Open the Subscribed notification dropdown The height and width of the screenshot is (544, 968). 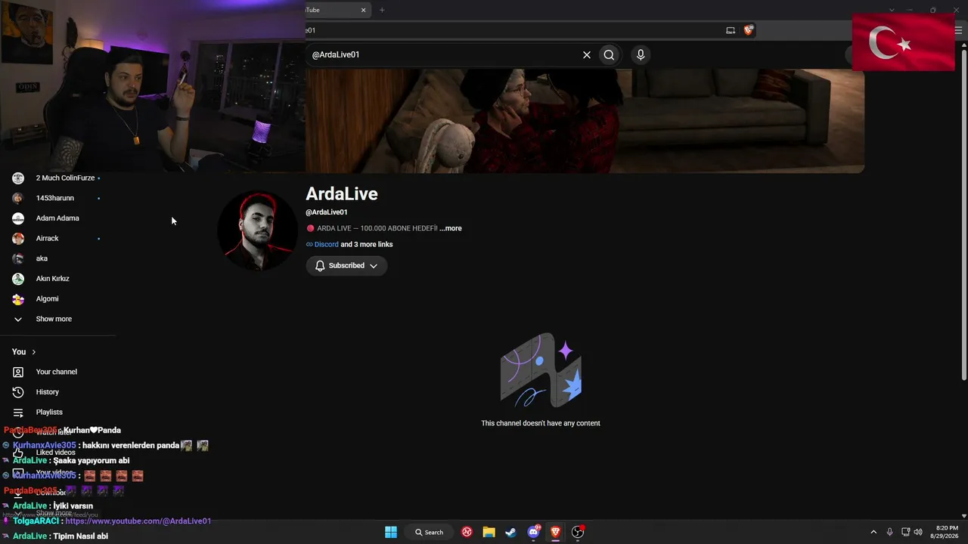[346, 266]
